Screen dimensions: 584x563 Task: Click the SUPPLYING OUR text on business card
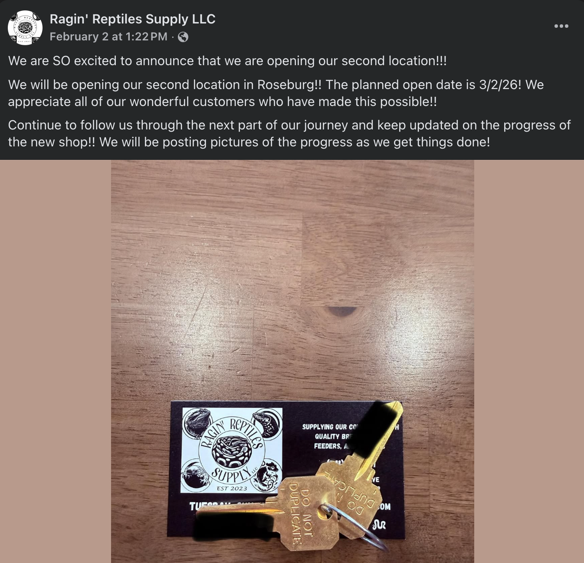[328, 427]
